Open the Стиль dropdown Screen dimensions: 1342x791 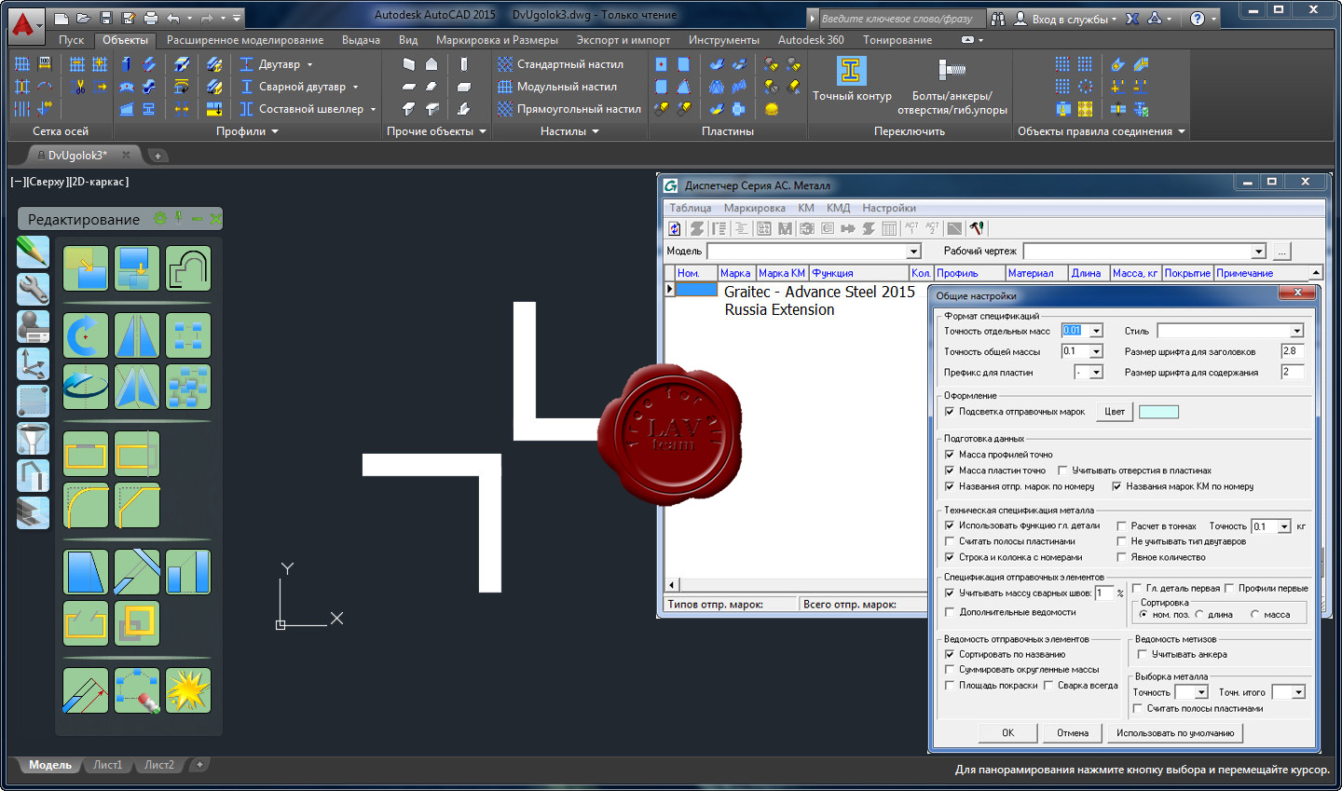click(1296, 331)
